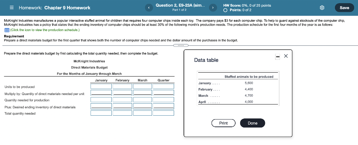358x145 pixels.
Task: Click the Points: 0 of 2 indicator
Action: pos(238,10)
